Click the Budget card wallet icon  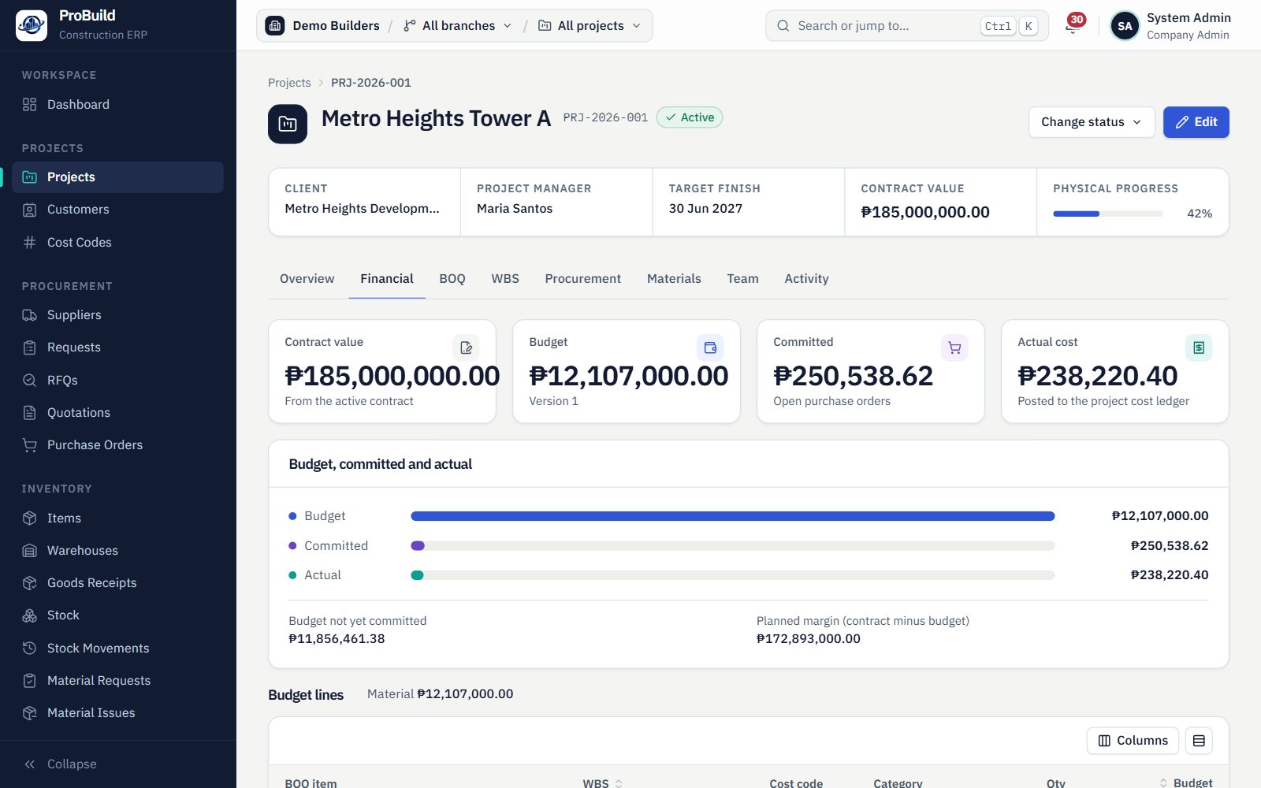click(x=710, y=348)
